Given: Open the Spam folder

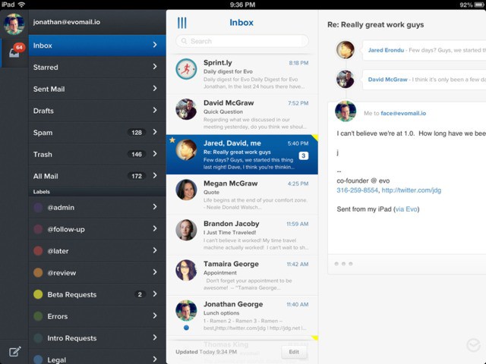Looking at the screenshot, I should [x=97, y=133].
